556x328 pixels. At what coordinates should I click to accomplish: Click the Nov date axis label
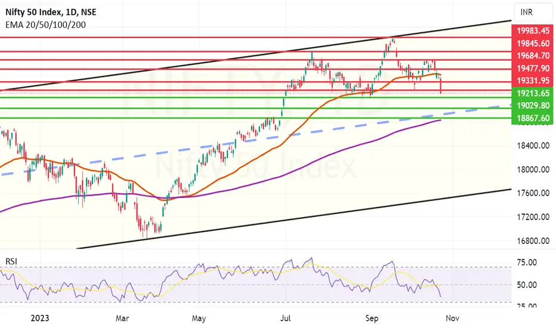pyautogui.click(x=452, y=318)
